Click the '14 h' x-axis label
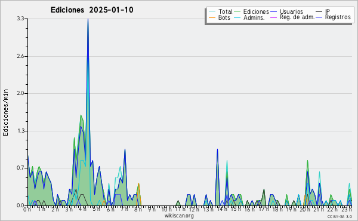Screen dimensions: 358x221 pyautogui.click(x=222, y=209)
